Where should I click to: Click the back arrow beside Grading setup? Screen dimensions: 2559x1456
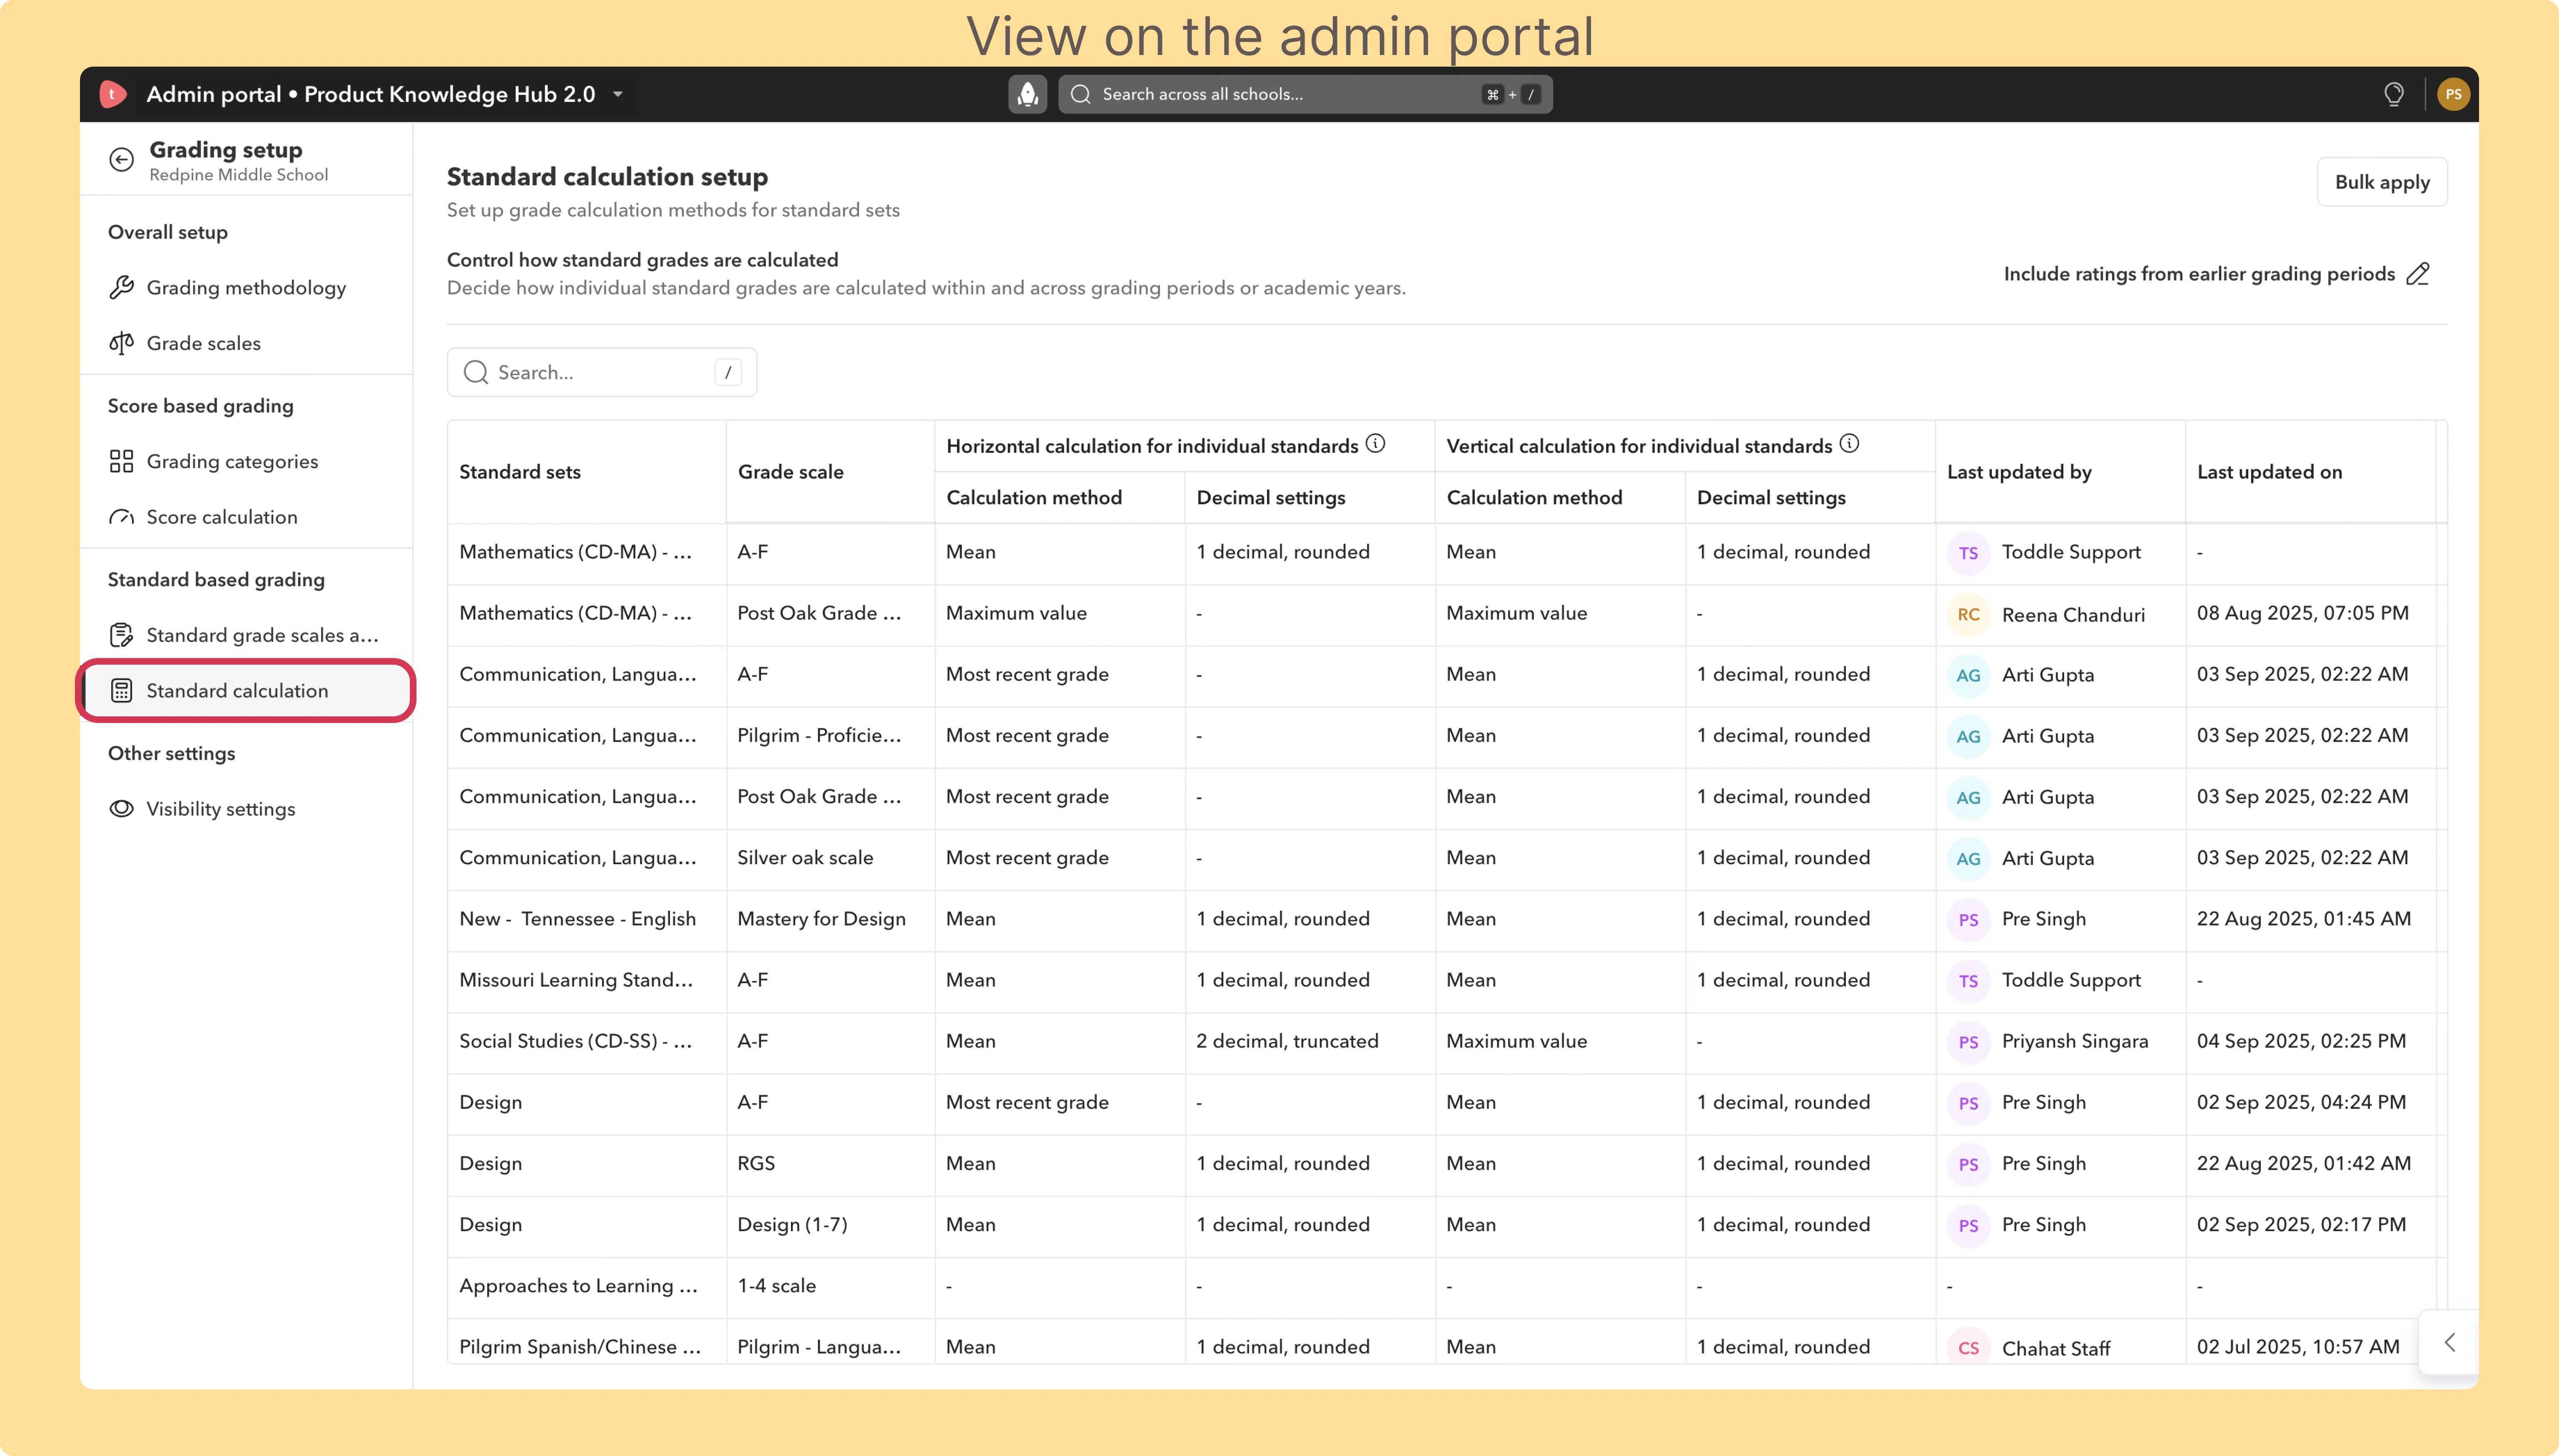click(x=121, y=160)
